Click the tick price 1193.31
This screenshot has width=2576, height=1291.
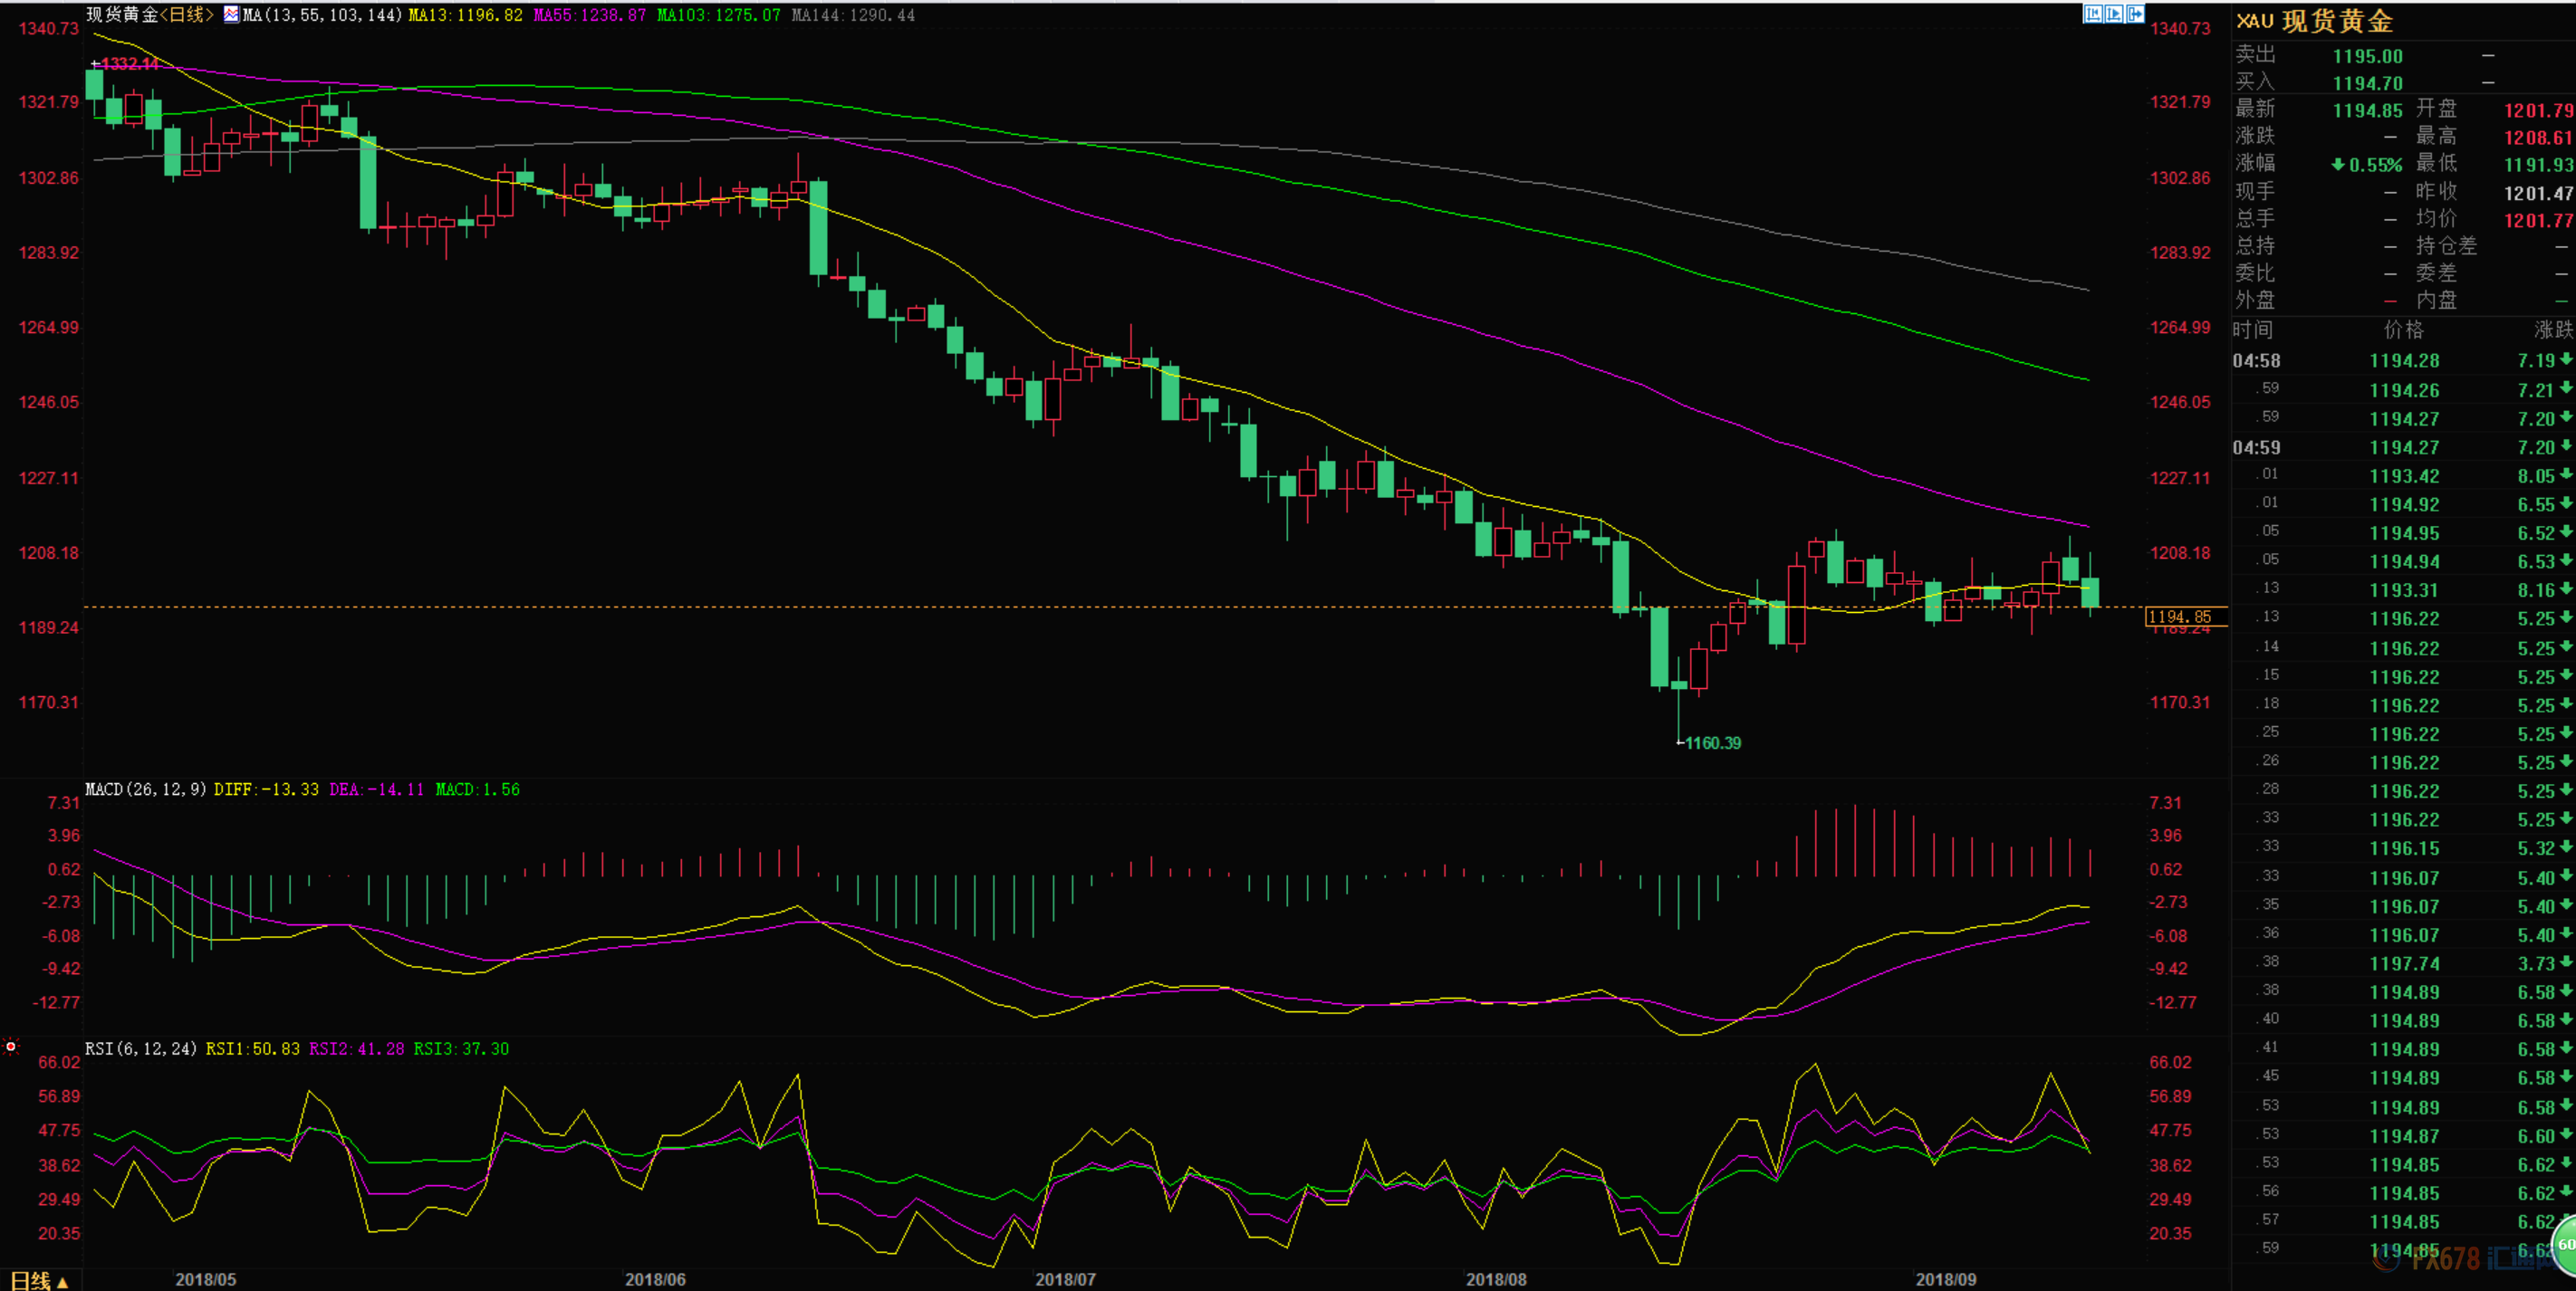coord(2404,590)
